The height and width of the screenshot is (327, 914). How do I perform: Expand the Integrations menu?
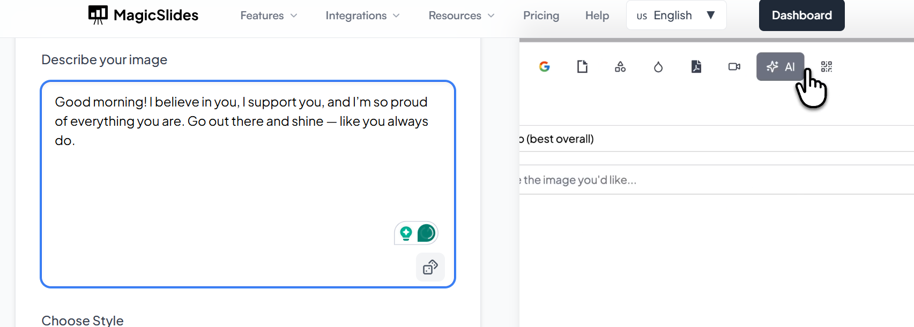pos(362,16)
